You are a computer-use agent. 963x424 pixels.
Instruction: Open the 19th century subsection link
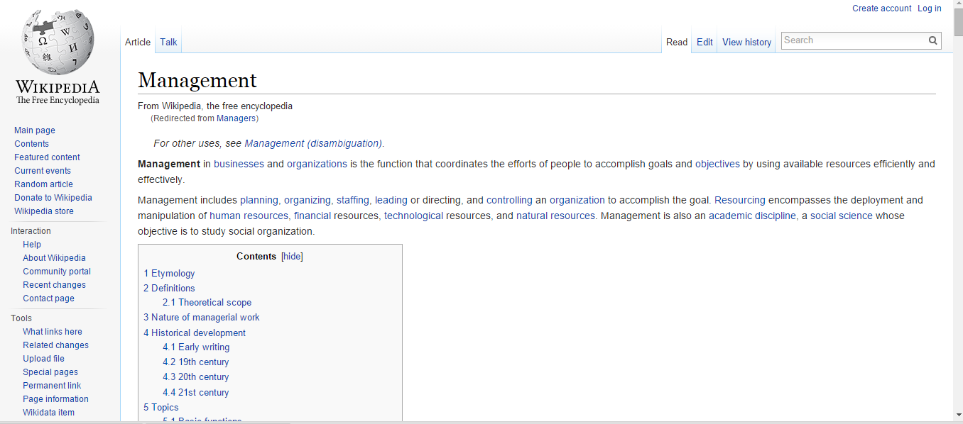coord(195,362)
